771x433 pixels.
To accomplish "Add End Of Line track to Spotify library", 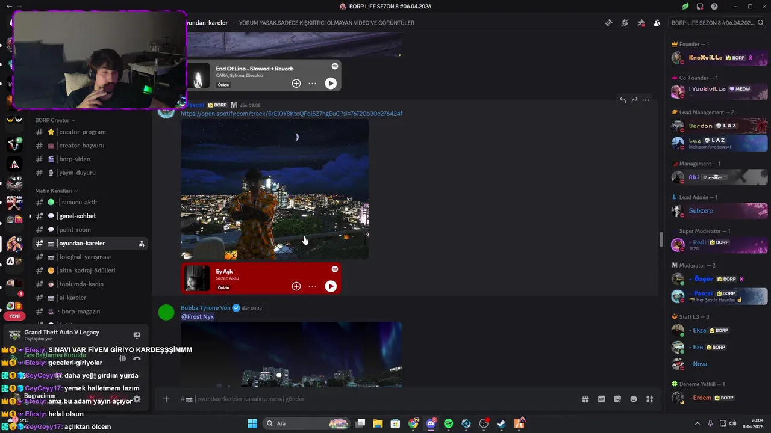I will (296, 84).
